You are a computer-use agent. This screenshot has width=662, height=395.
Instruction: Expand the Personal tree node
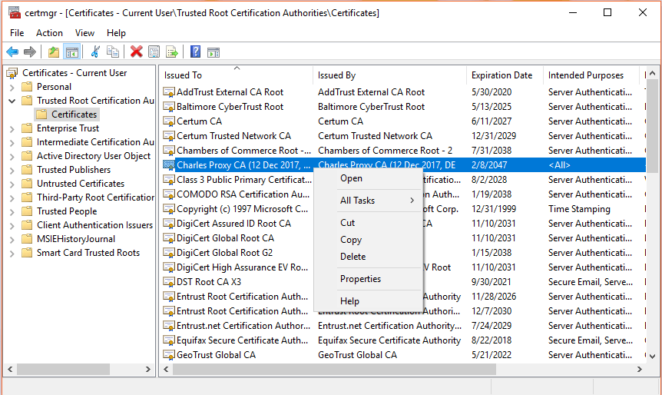[x=12, y=88]
